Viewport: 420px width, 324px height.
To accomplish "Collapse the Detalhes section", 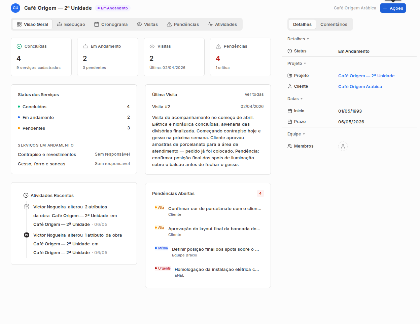I will [x=298, y=39].
